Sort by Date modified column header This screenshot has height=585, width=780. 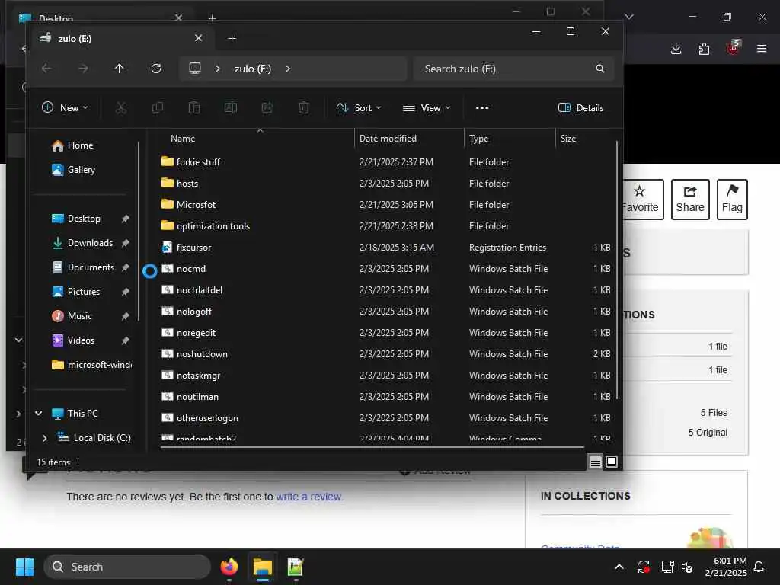388,139
